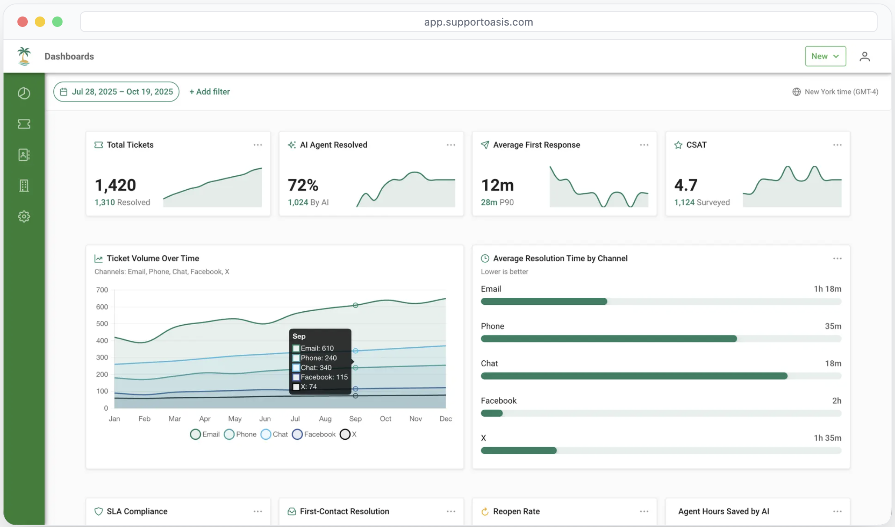Screen dimensions: 895x527
Task: Open the Reopen Rate card menu
Action: click(x=644, y=511)
